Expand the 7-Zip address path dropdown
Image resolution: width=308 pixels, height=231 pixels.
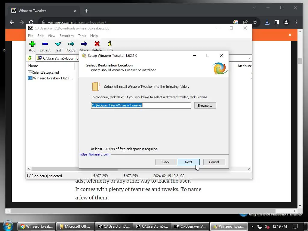click(x=249, y=58)
